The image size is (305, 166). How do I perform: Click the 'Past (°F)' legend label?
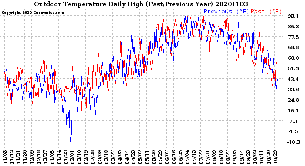[266, 12]
